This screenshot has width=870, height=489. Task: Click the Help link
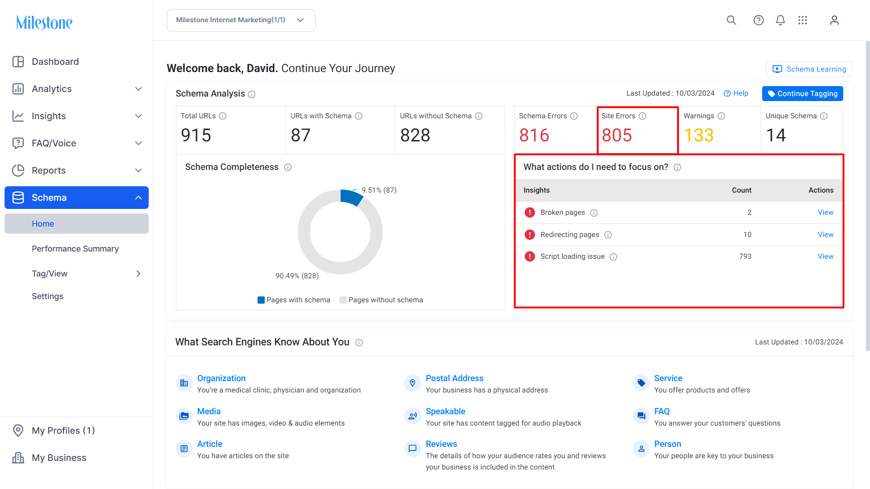[736, 93]
